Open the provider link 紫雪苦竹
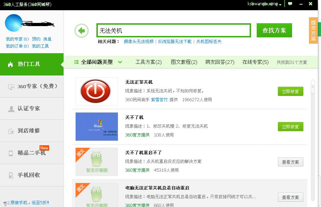The width and height of the screenshot is (321, 207). click(159, 100)
